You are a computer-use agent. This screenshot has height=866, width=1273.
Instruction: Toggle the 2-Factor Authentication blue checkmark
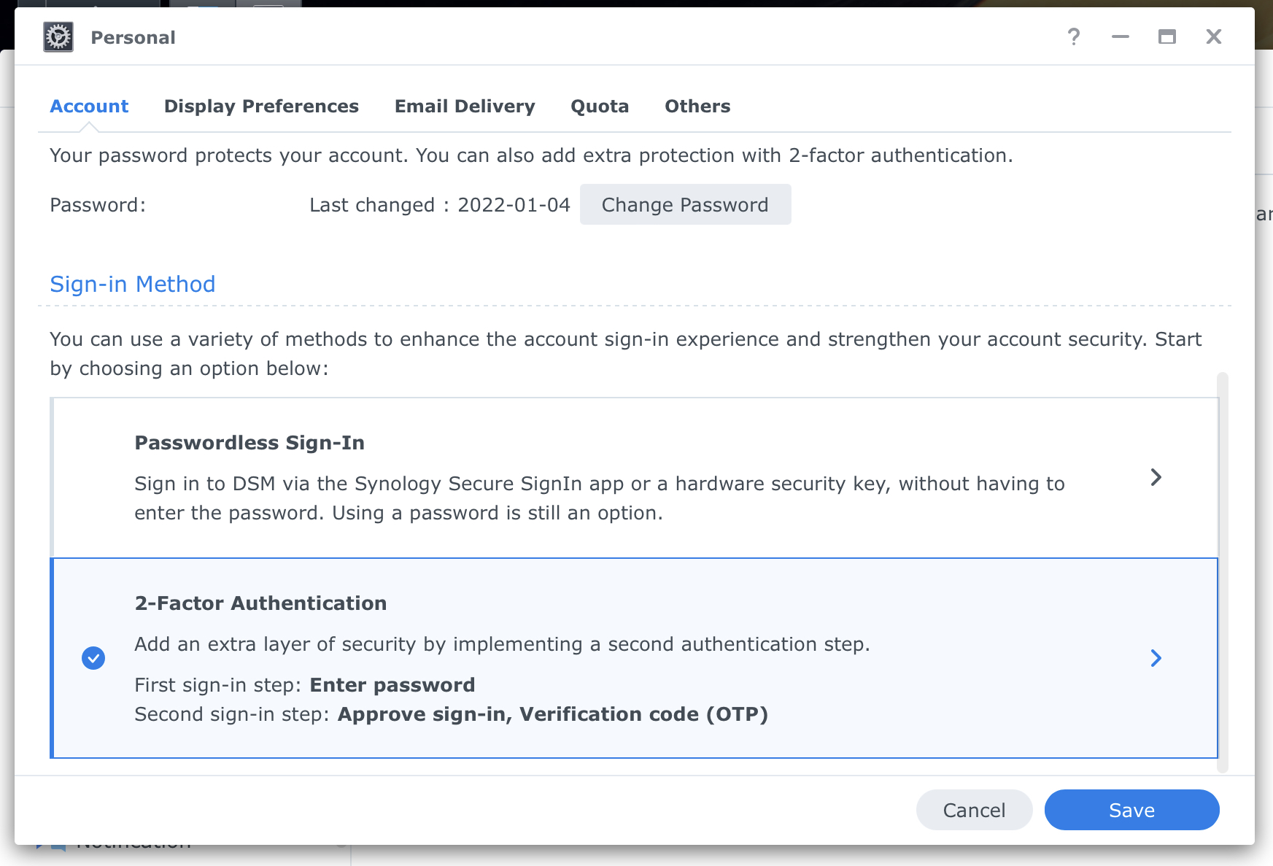[x=93, y=658]
